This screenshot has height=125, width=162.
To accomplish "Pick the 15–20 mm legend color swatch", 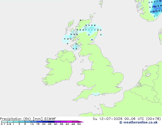I will (40, 122).
